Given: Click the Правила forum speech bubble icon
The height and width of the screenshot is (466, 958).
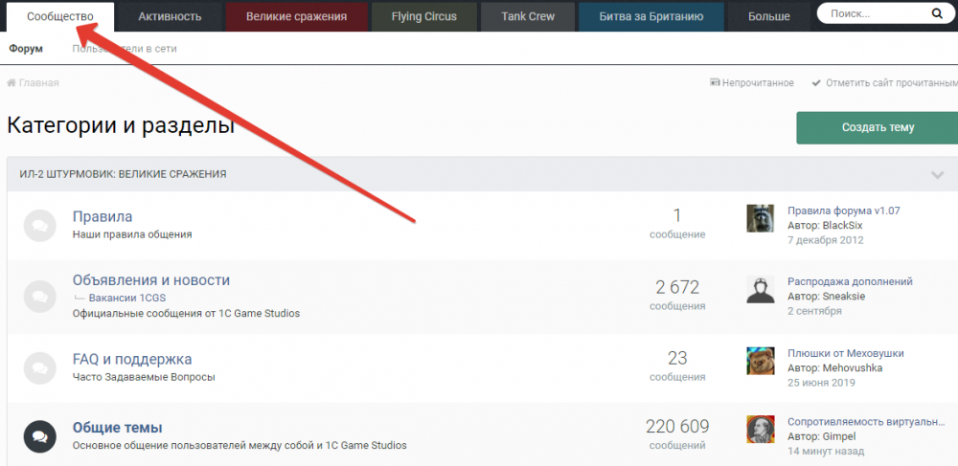Looking at the screenshot, I should pyautogui.click(x=40, y=225).
